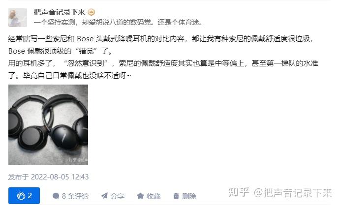The width and height of the screenshot is (340, 206).
Task: Click the gold badge beside the username
Action: tap(92, 12)
